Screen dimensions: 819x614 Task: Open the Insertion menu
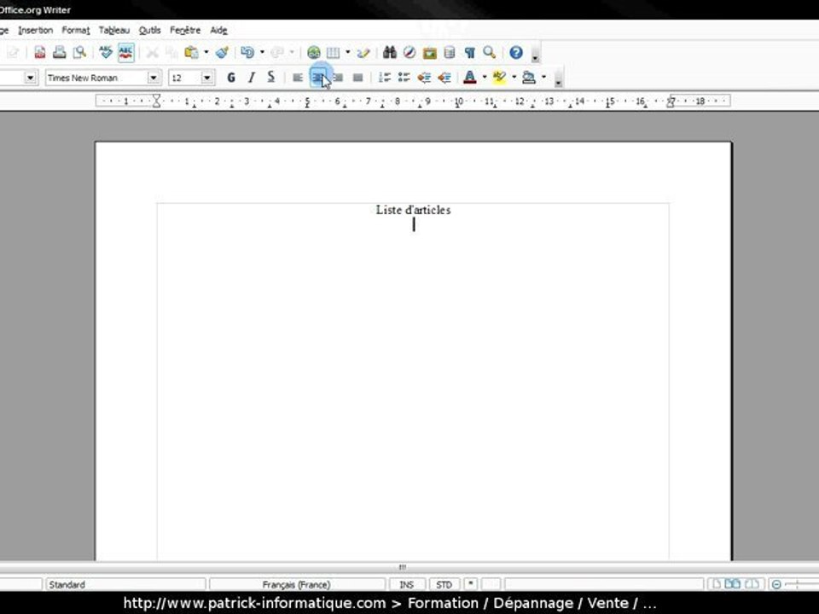pos(36,31)
